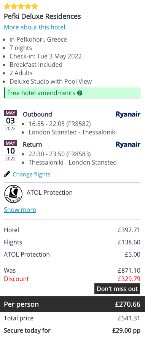Click the help icon beside Free hotel amendments

80,93
